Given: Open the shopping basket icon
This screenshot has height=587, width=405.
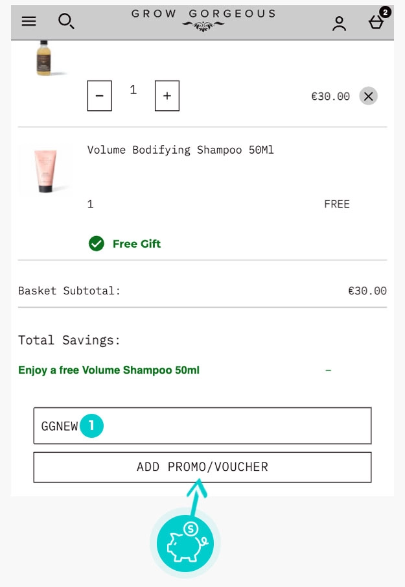Looking at the screenshot, I should [376, 22].
